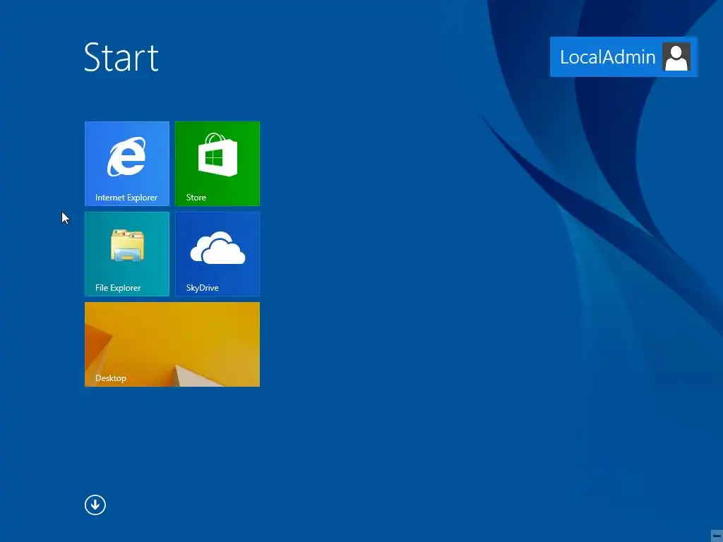
Task: Open the File Explorer tile
Action: pos(127,253)
